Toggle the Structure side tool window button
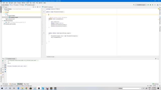The image size is (161, 90). tap(1, 79)
